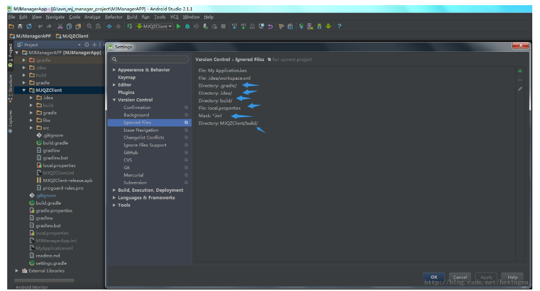540x291 pixels.
Task: Open the Tools menu
Action: pos(160,17)
